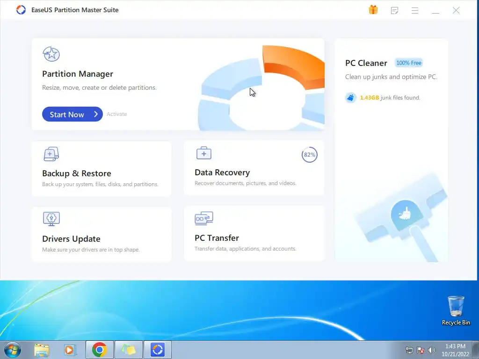Open the Windows Start menu
This screenshot has height=359, width=479.
tap(13, 350)
